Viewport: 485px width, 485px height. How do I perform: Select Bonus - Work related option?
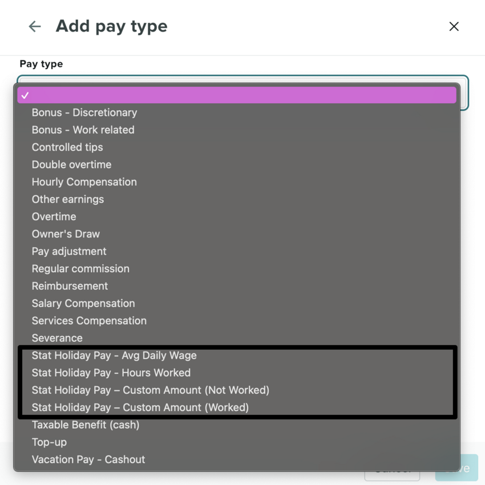click(83, 130)
